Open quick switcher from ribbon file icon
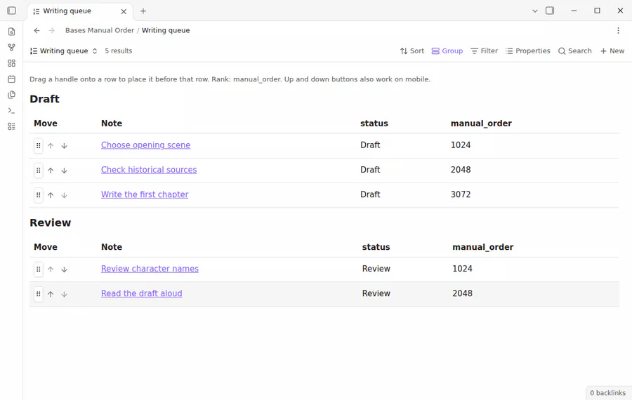The image size is (632, 400). 12,32
